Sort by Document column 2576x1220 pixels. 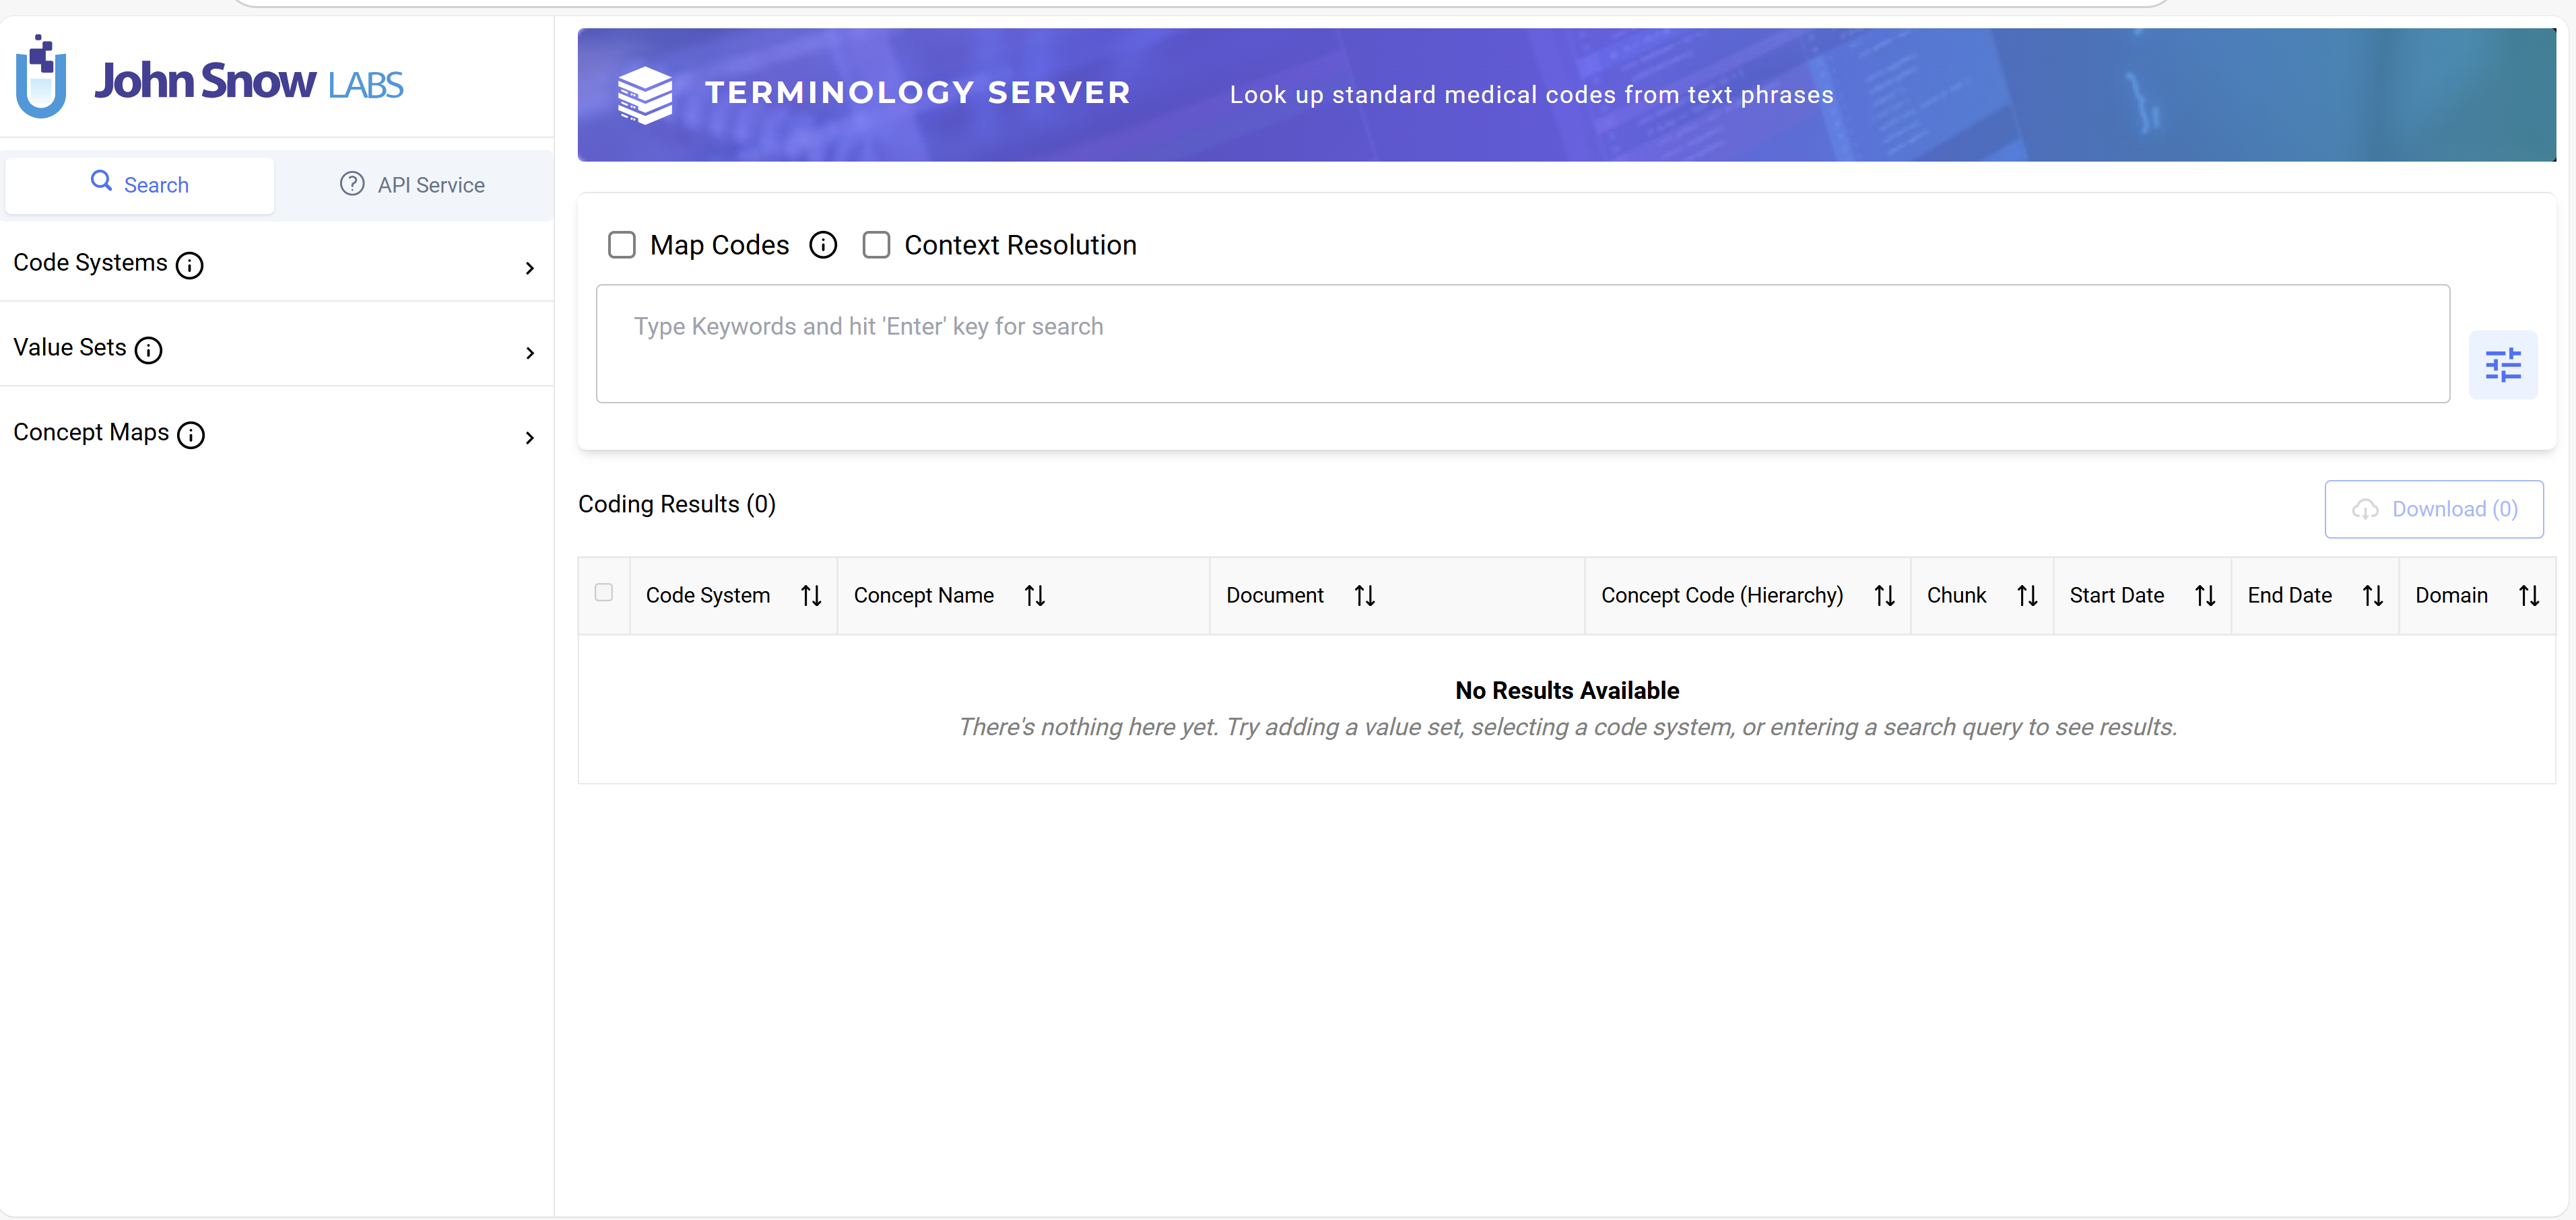tap(1365, 596)
